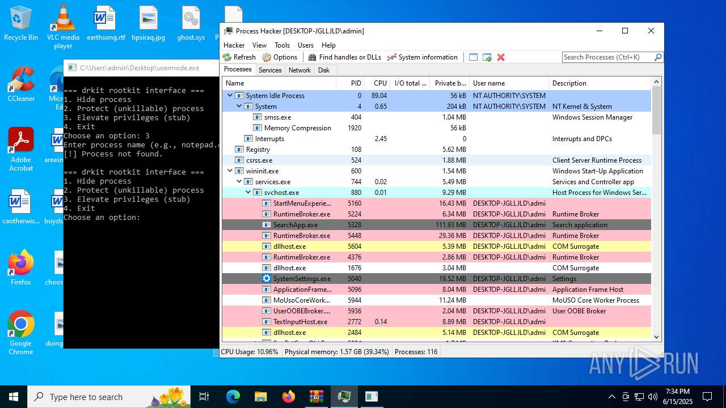Open the Users menu

(x=306, y=45)
